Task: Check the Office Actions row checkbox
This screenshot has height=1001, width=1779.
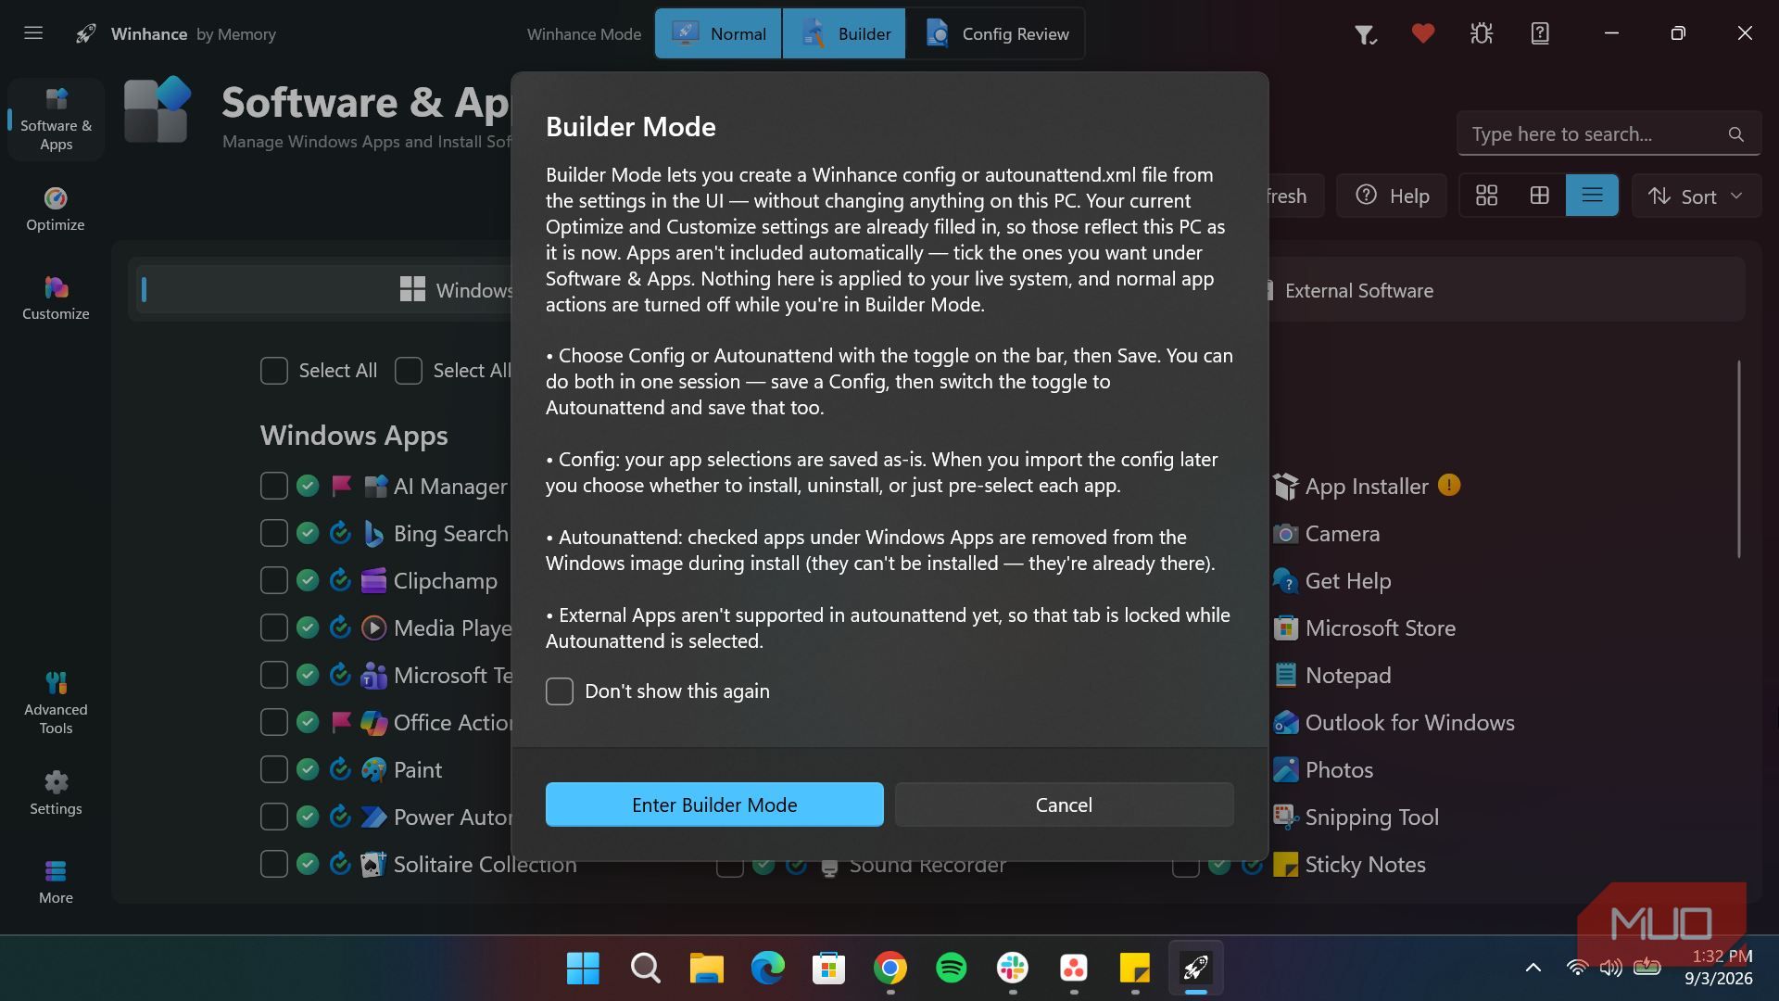Action: click(274, 722)
